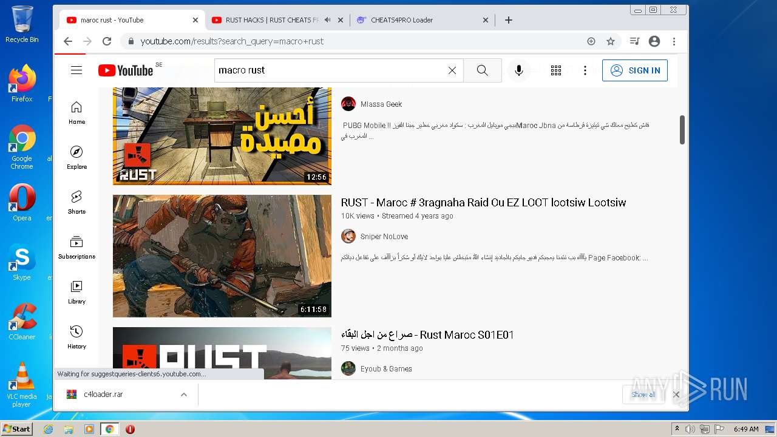Switch to RUST HACKS tab
Viewport: 777px width, 437px height.
pyautogui.click(x=271, y=20)
